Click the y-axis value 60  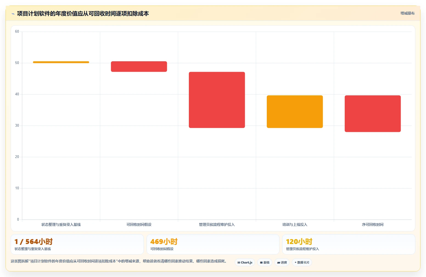17,32
